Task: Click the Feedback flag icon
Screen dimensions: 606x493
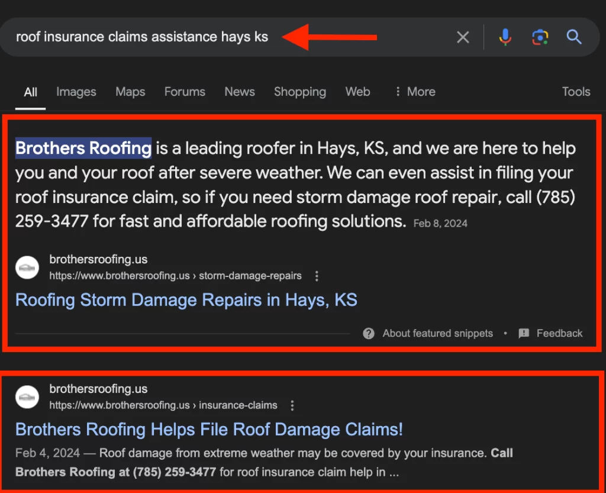Action: coord(524,333)
